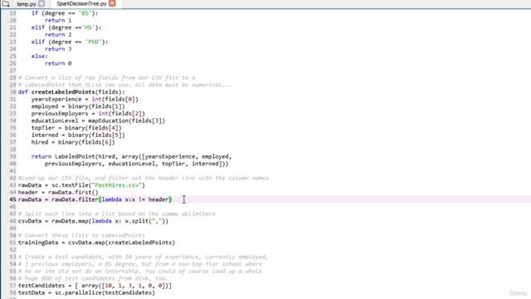
Task: Click the comment 'Split each line into a list'
Action: (x=116, y=213)
